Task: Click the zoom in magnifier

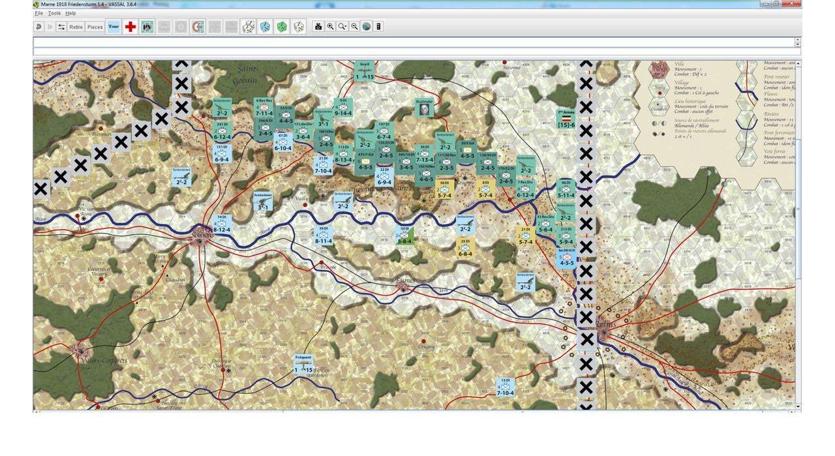Action: pos(331,27)
